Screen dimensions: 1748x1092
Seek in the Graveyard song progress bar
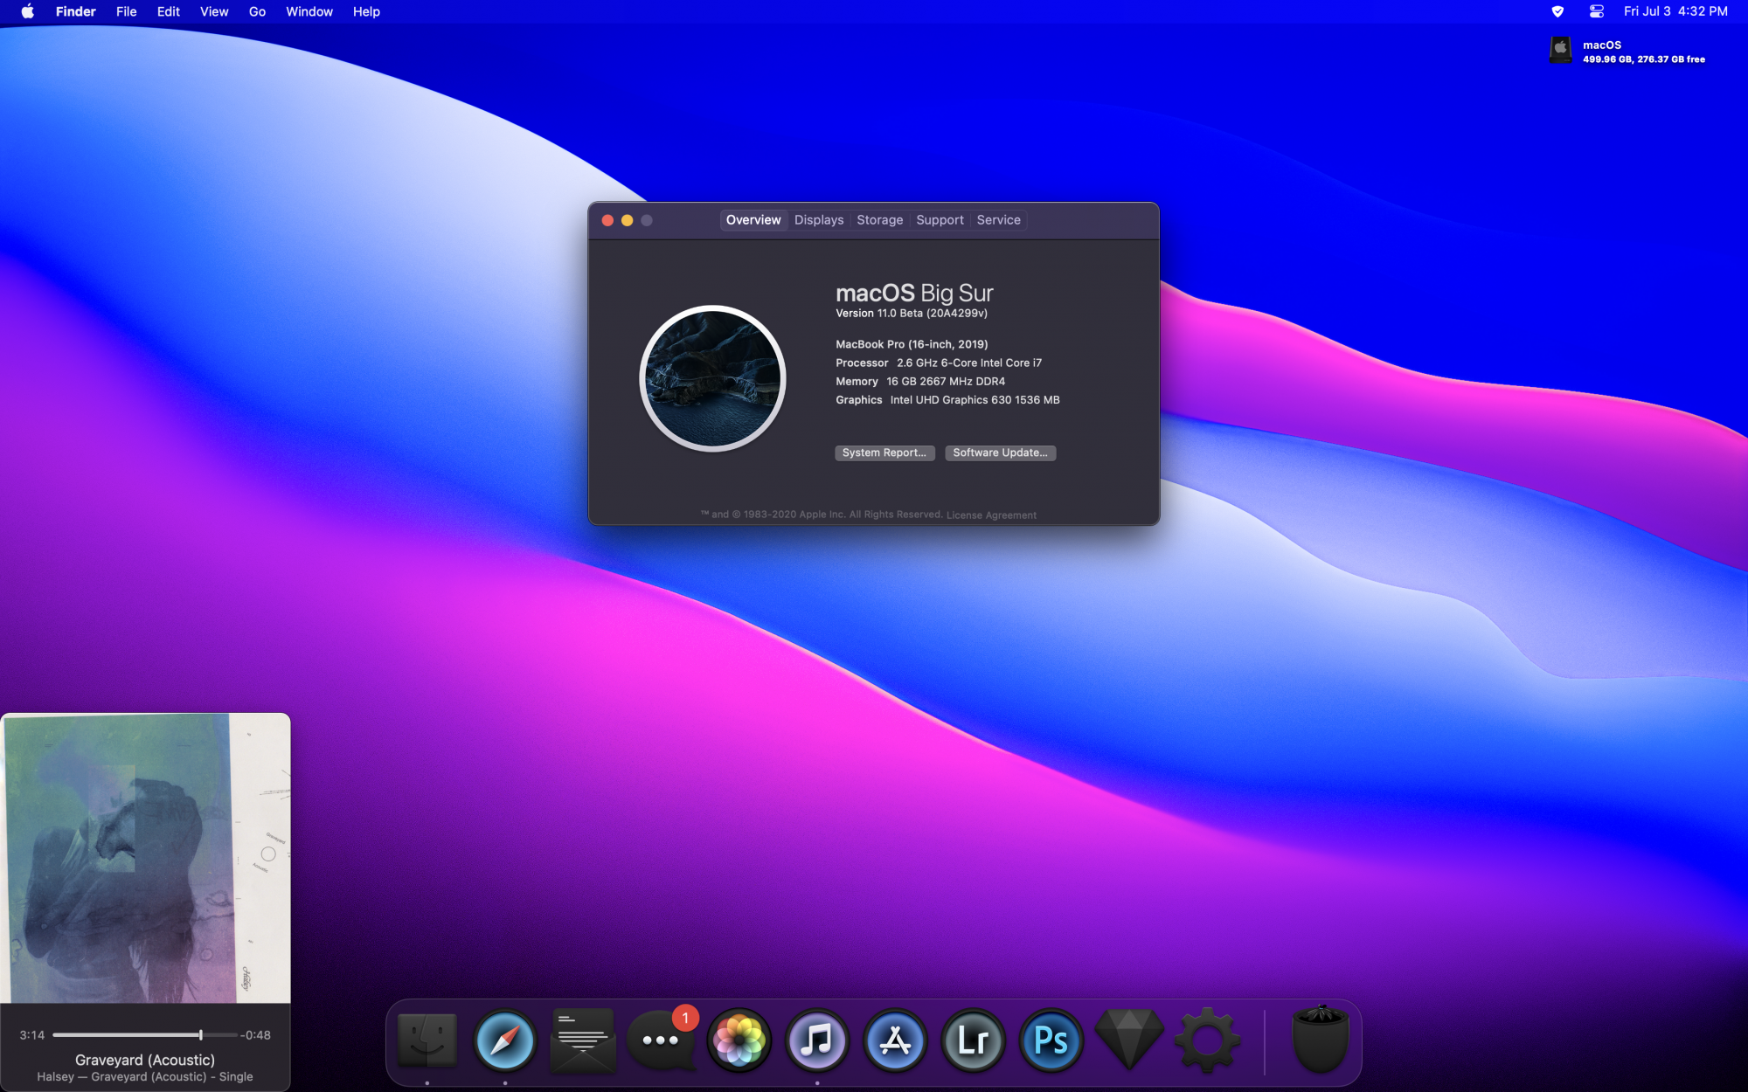pyautogui.click(x=145, y=1035)
